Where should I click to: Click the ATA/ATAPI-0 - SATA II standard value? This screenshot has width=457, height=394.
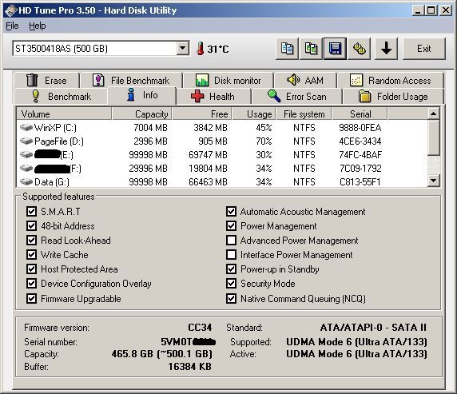[373, 328]
